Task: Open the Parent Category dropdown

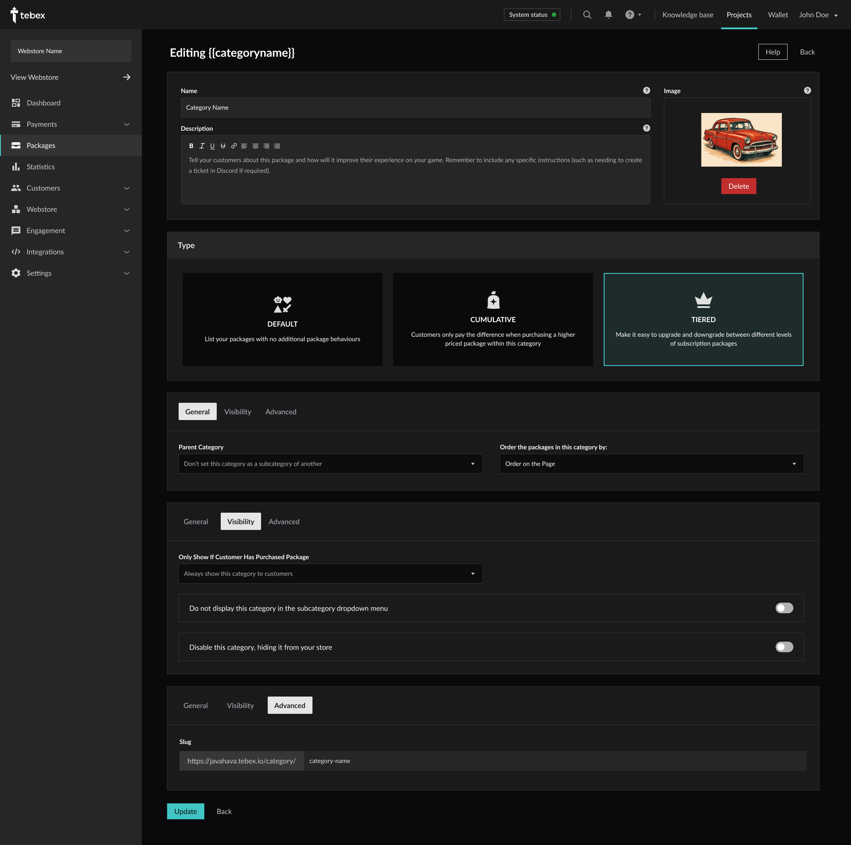Action: click(x=330, y=464)
